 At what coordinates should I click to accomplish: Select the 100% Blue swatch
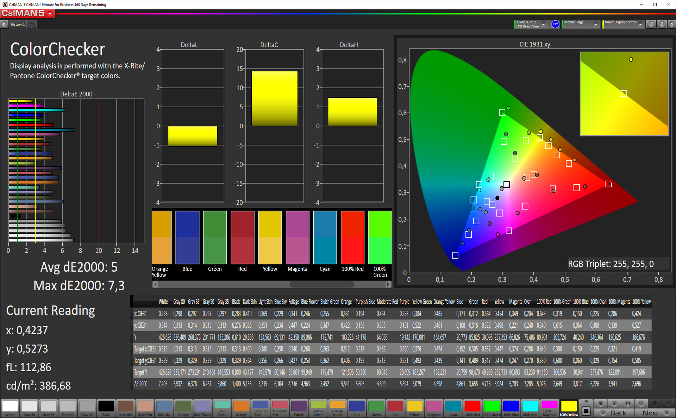[511, 408]
